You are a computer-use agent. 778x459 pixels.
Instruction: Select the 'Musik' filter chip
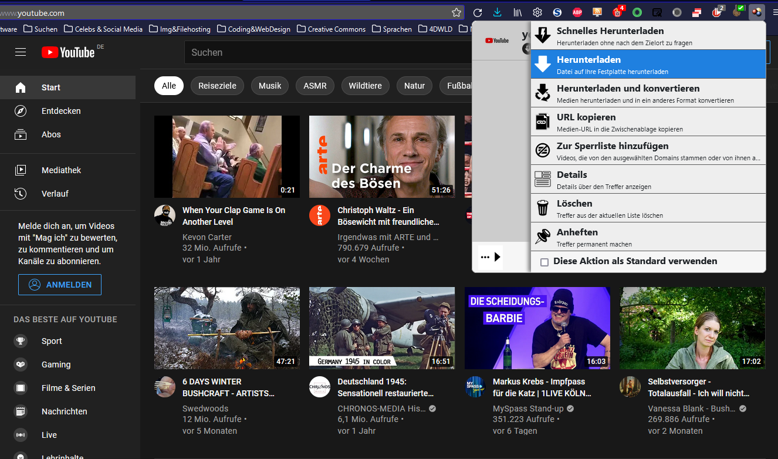[x=270, y=86]
